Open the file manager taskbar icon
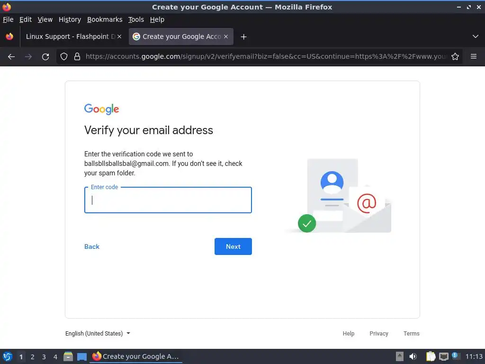 pyautogui.click(x=68, y=356)
